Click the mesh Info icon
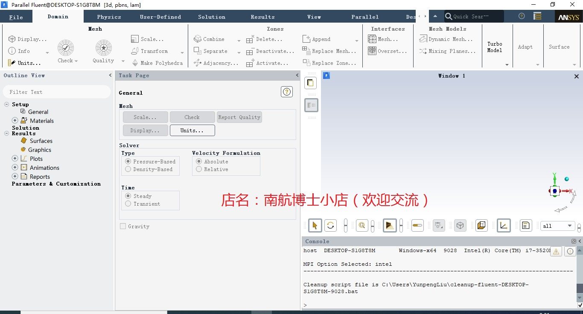 (12, 51)
